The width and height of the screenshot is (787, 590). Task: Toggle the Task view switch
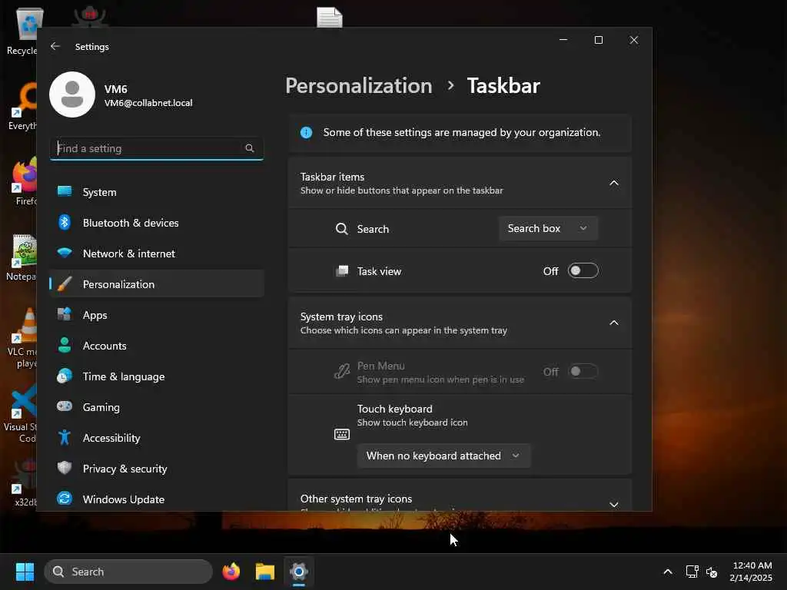[x=583, y=271]
